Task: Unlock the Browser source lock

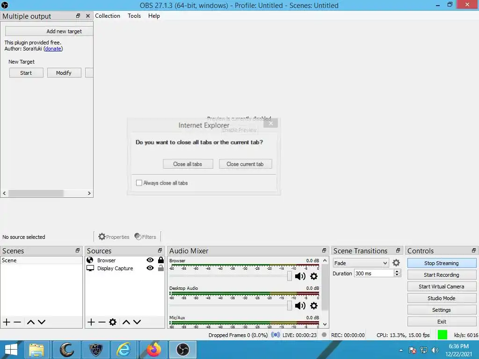Action: (161, 260)
